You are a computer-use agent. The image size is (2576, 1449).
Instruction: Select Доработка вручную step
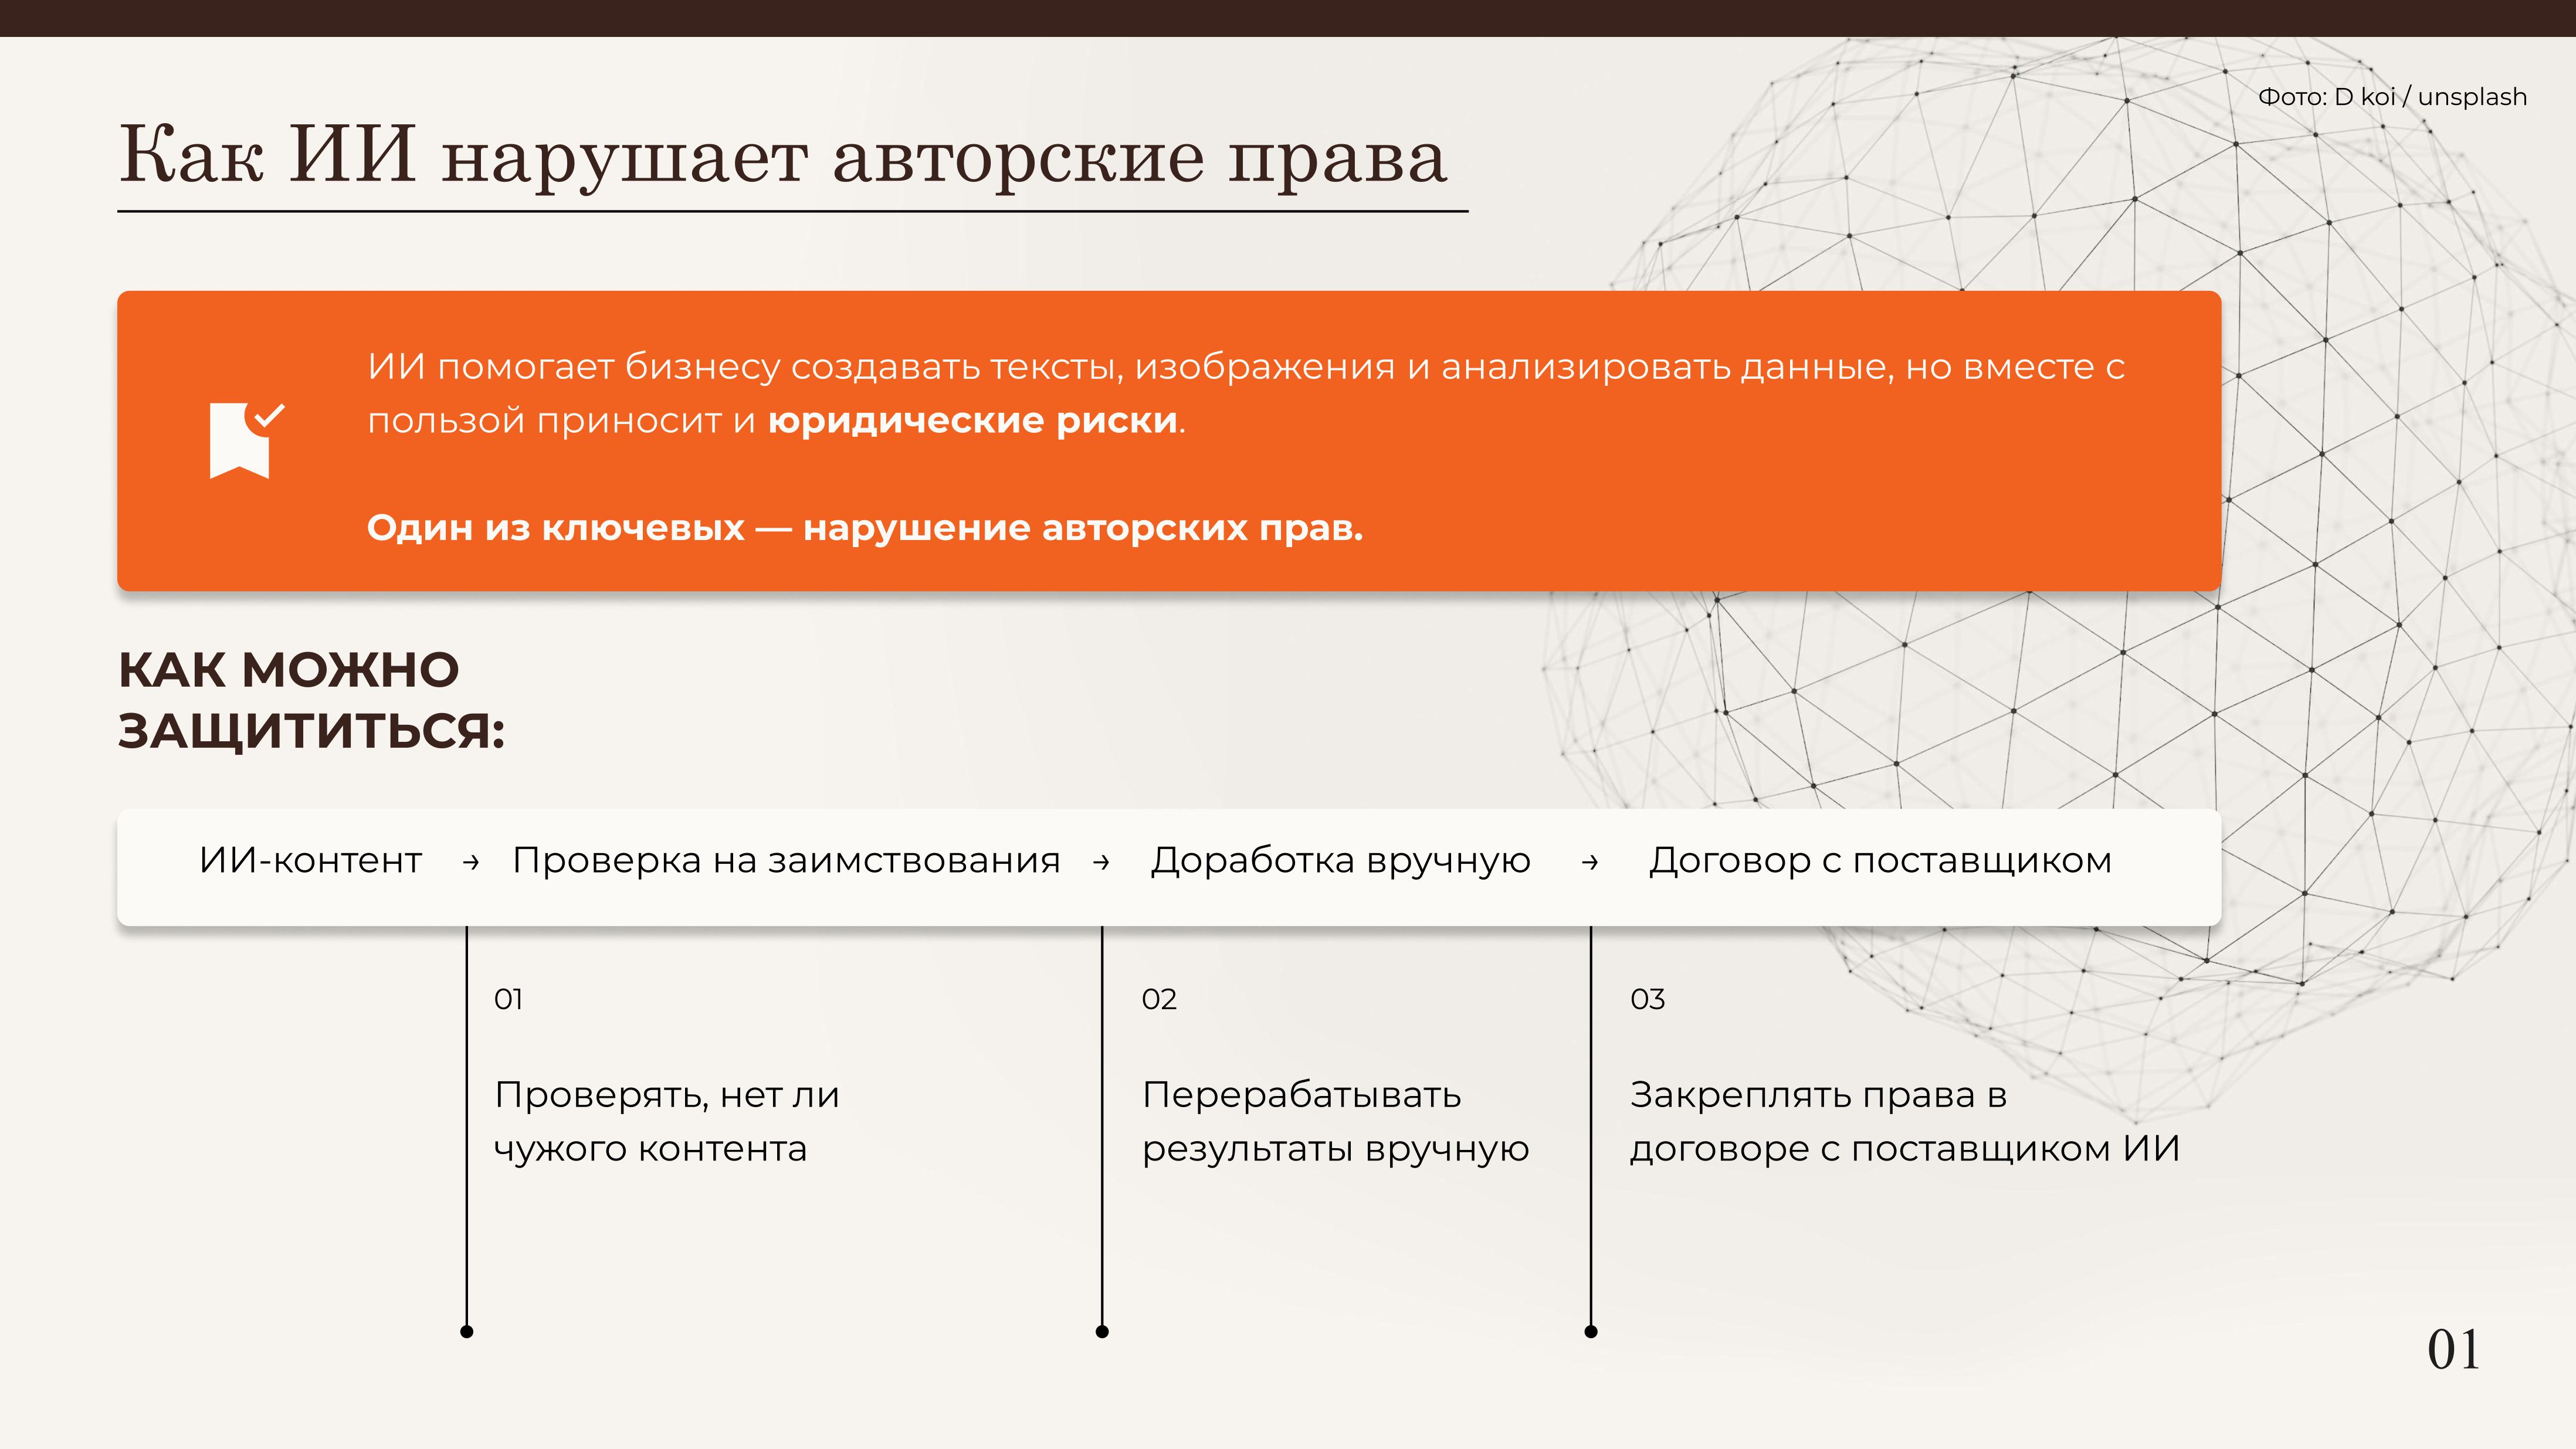[x=1340, y=861]
